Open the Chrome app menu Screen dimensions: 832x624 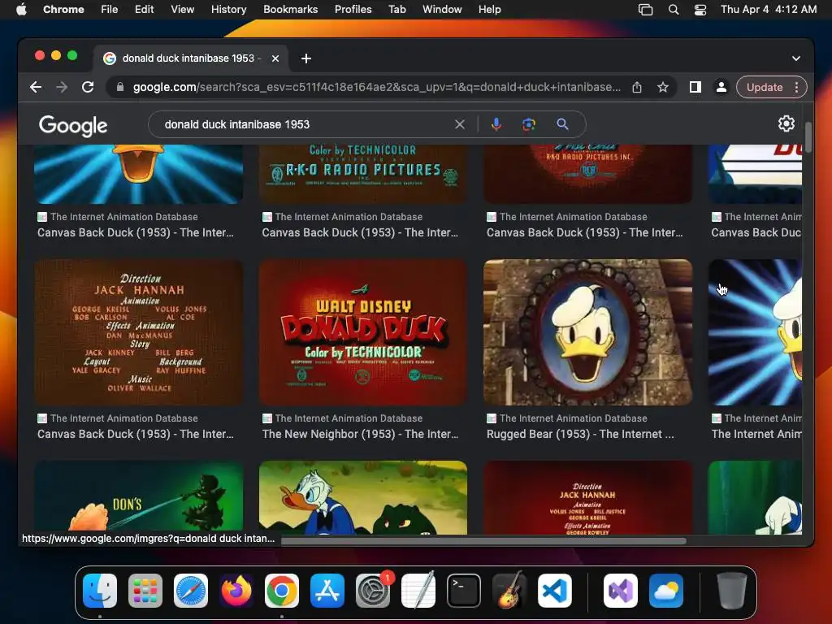[x=63, y=9]
